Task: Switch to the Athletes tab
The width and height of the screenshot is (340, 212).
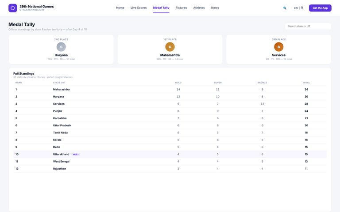Action: point(199,8)
